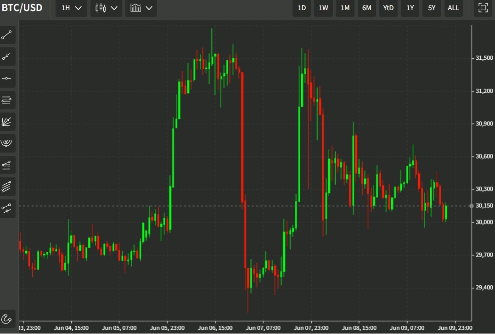Click the BTC/USD symbol title
This screenshot has height=334, width=495.
[22, 8]
